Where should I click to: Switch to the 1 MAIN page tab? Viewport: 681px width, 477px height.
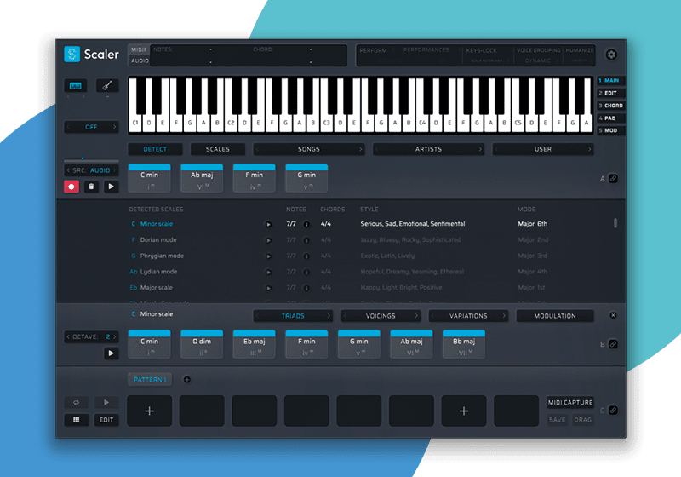pyautogui.click(x=609, y=80)
